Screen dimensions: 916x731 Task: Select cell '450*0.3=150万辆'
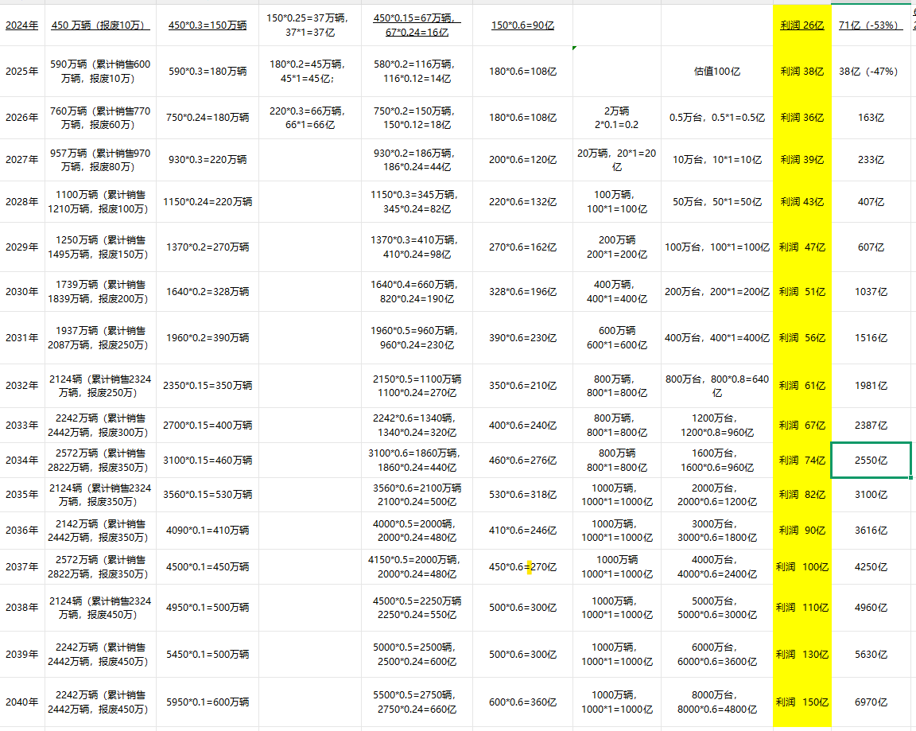(208, 25)
